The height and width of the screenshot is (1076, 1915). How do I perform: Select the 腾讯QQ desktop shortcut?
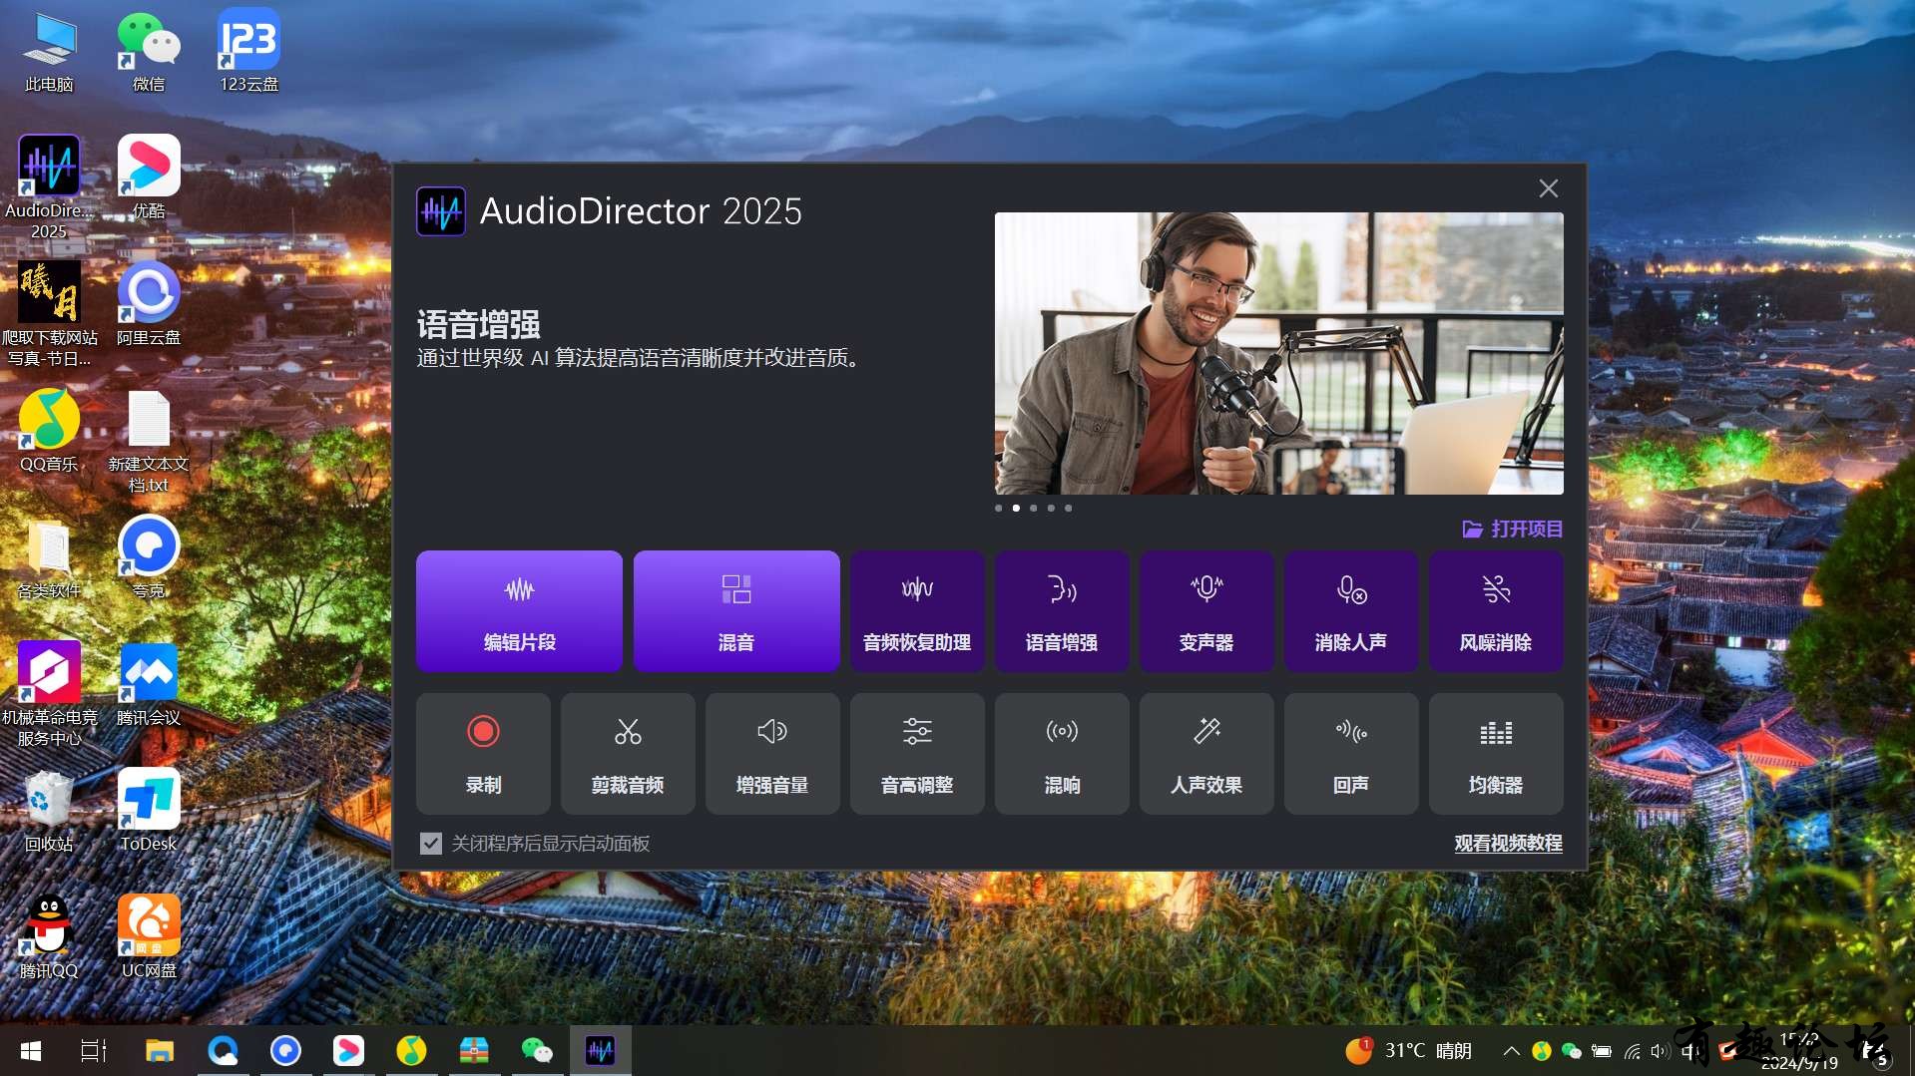tap(49, 937)
